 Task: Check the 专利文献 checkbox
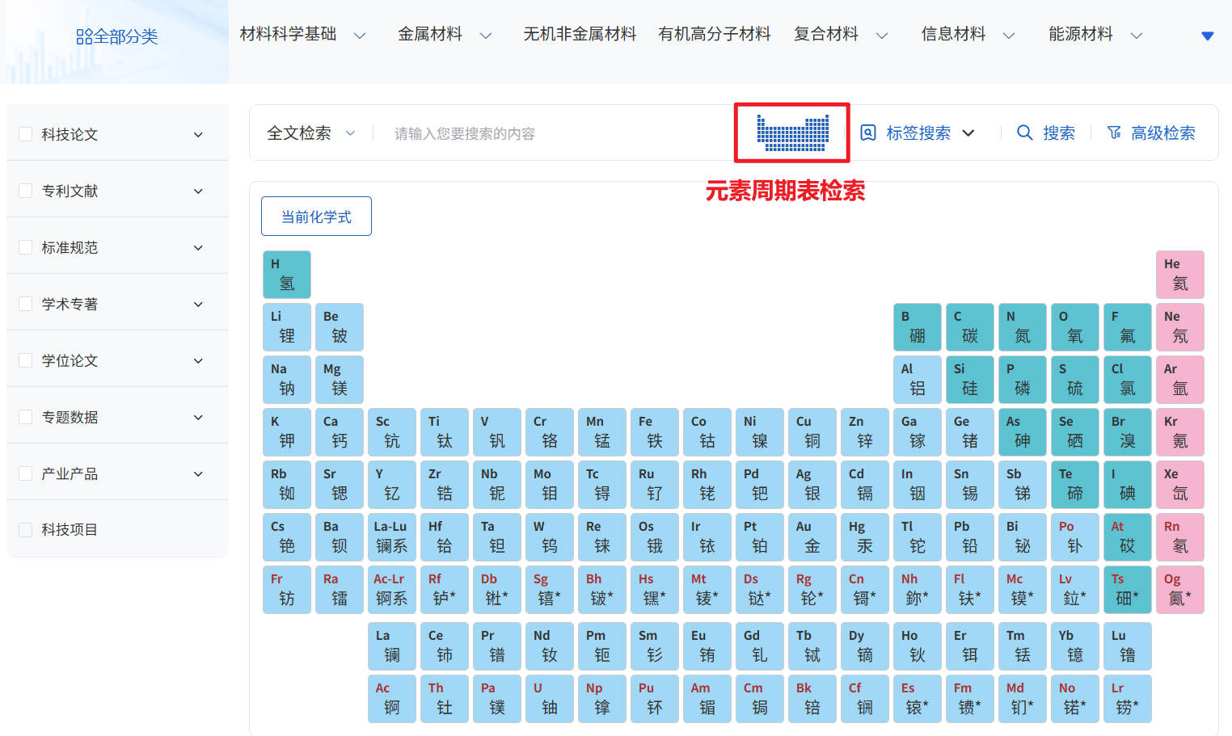click(x=25, y=191)
